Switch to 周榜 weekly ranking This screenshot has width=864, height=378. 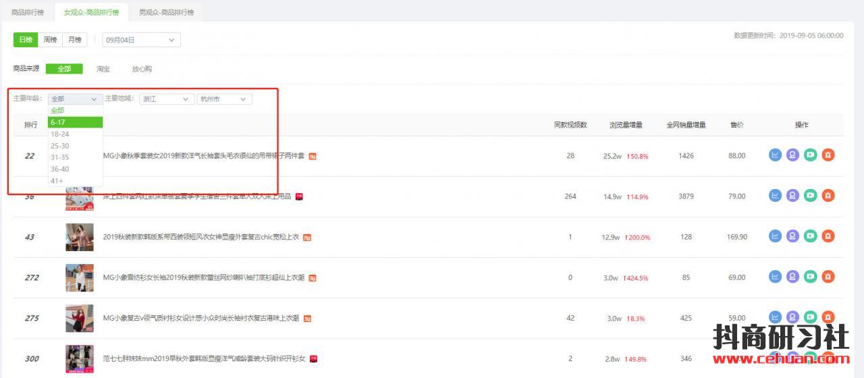51,40
